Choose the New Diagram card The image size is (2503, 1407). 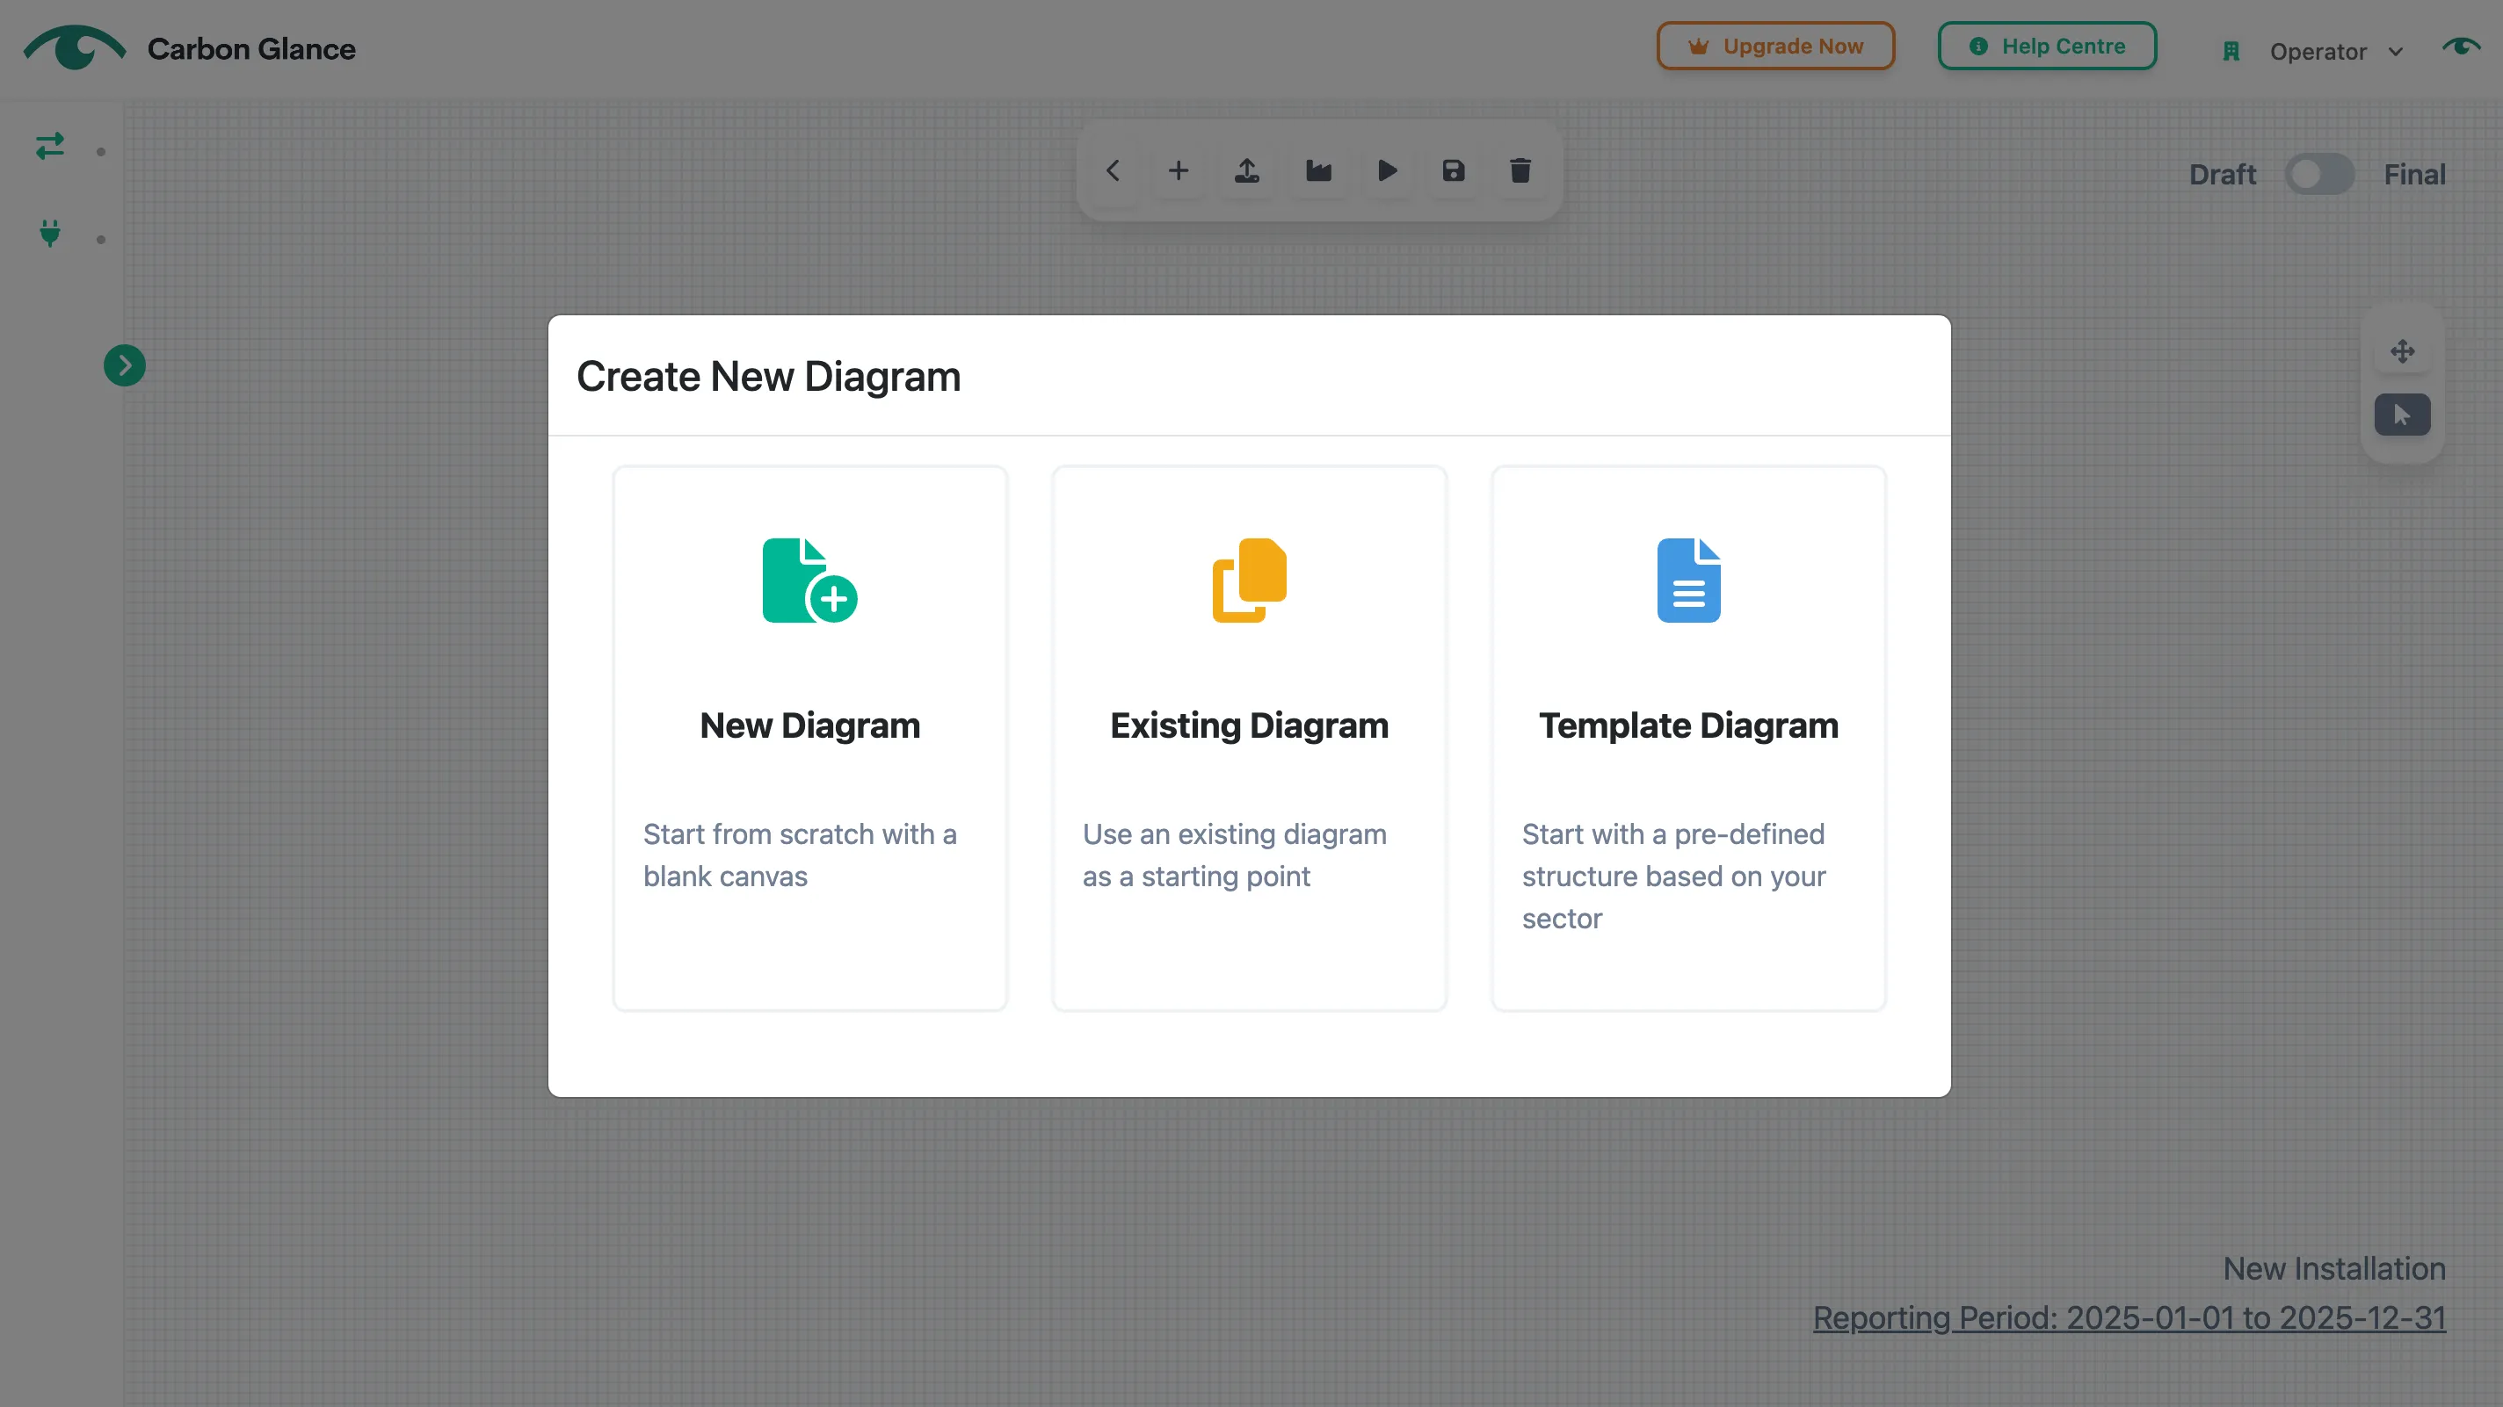pyautogui.click(x=810, y=738)
